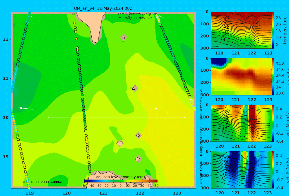The width and height of the screenshot is (289, 196).
Task: Open the salinity depth section panel
Action: [x=241, y=77]
